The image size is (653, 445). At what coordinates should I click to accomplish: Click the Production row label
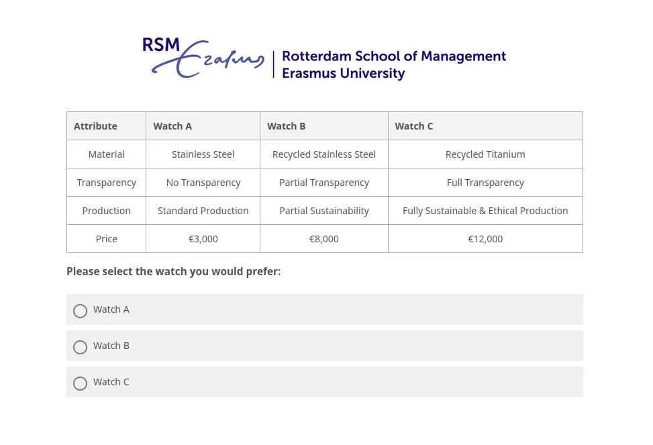point(107,211)
